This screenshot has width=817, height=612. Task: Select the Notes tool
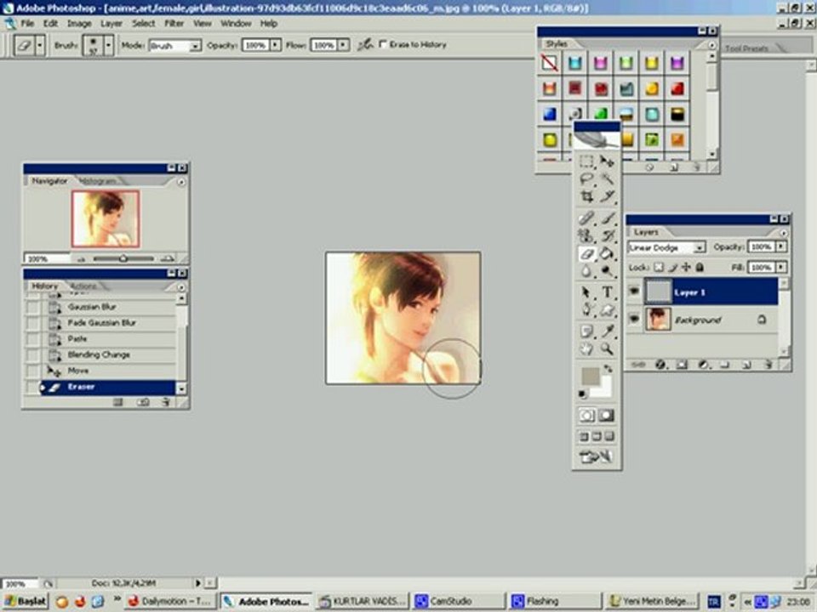click(x=586, y=331)
